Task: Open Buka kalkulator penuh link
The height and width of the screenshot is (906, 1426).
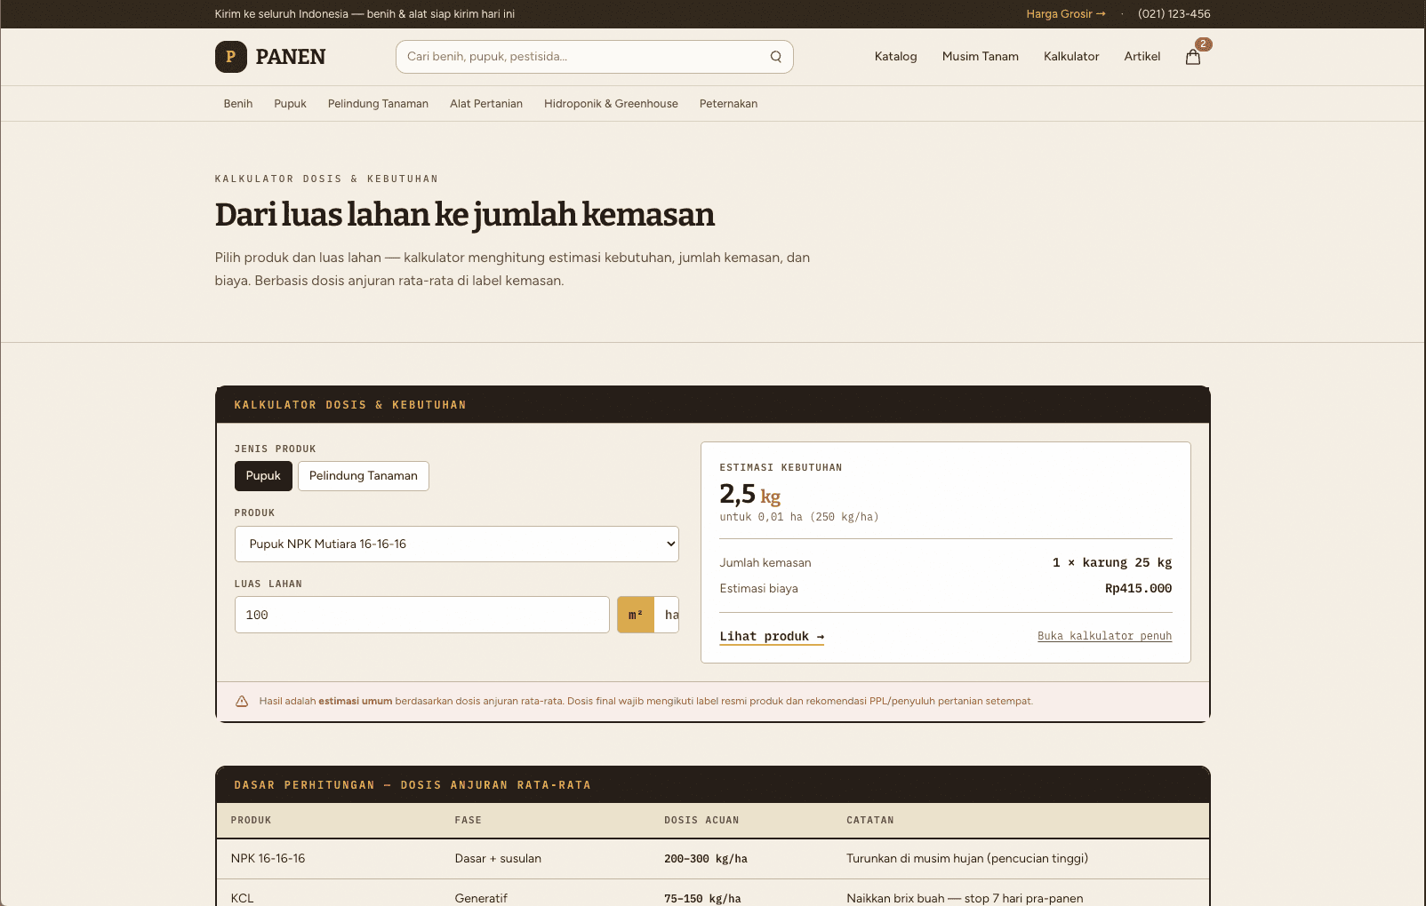Action: click(x=1104, y=636)
